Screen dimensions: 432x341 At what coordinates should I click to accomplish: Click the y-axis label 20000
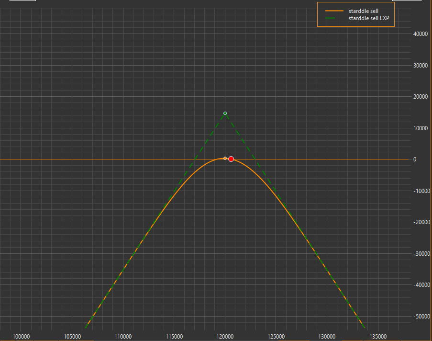[421, 97]
